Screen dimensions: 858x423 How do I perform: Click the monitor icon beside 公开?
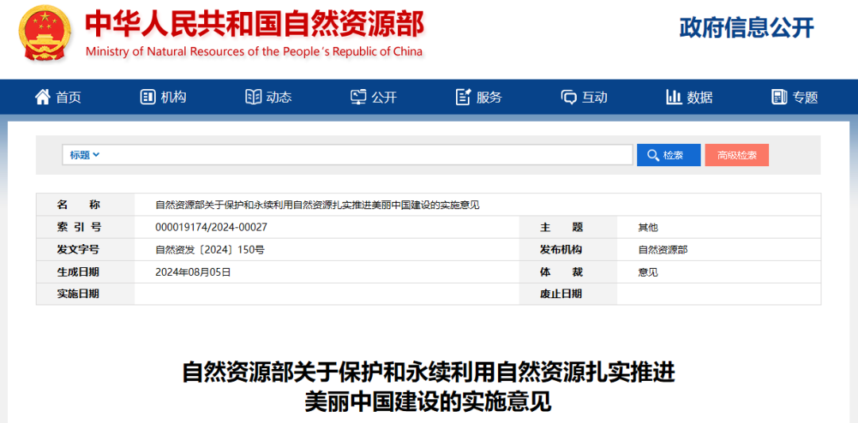coord(358,97)
